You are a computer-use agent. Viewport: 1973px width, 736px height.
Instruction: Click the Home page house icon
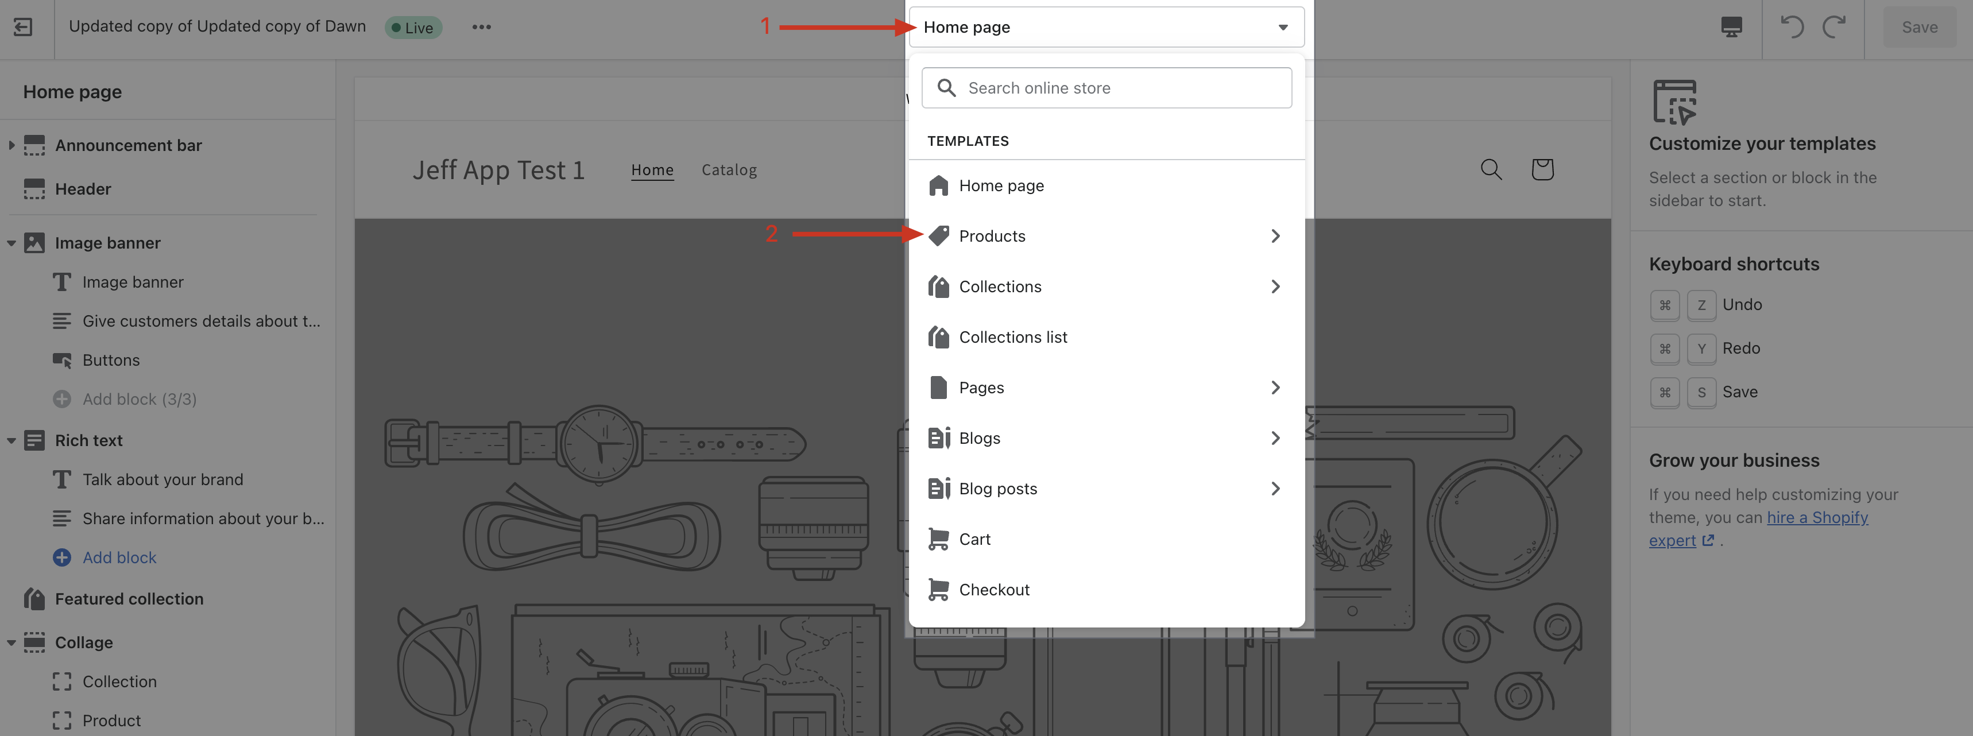(x=938, y=185)
